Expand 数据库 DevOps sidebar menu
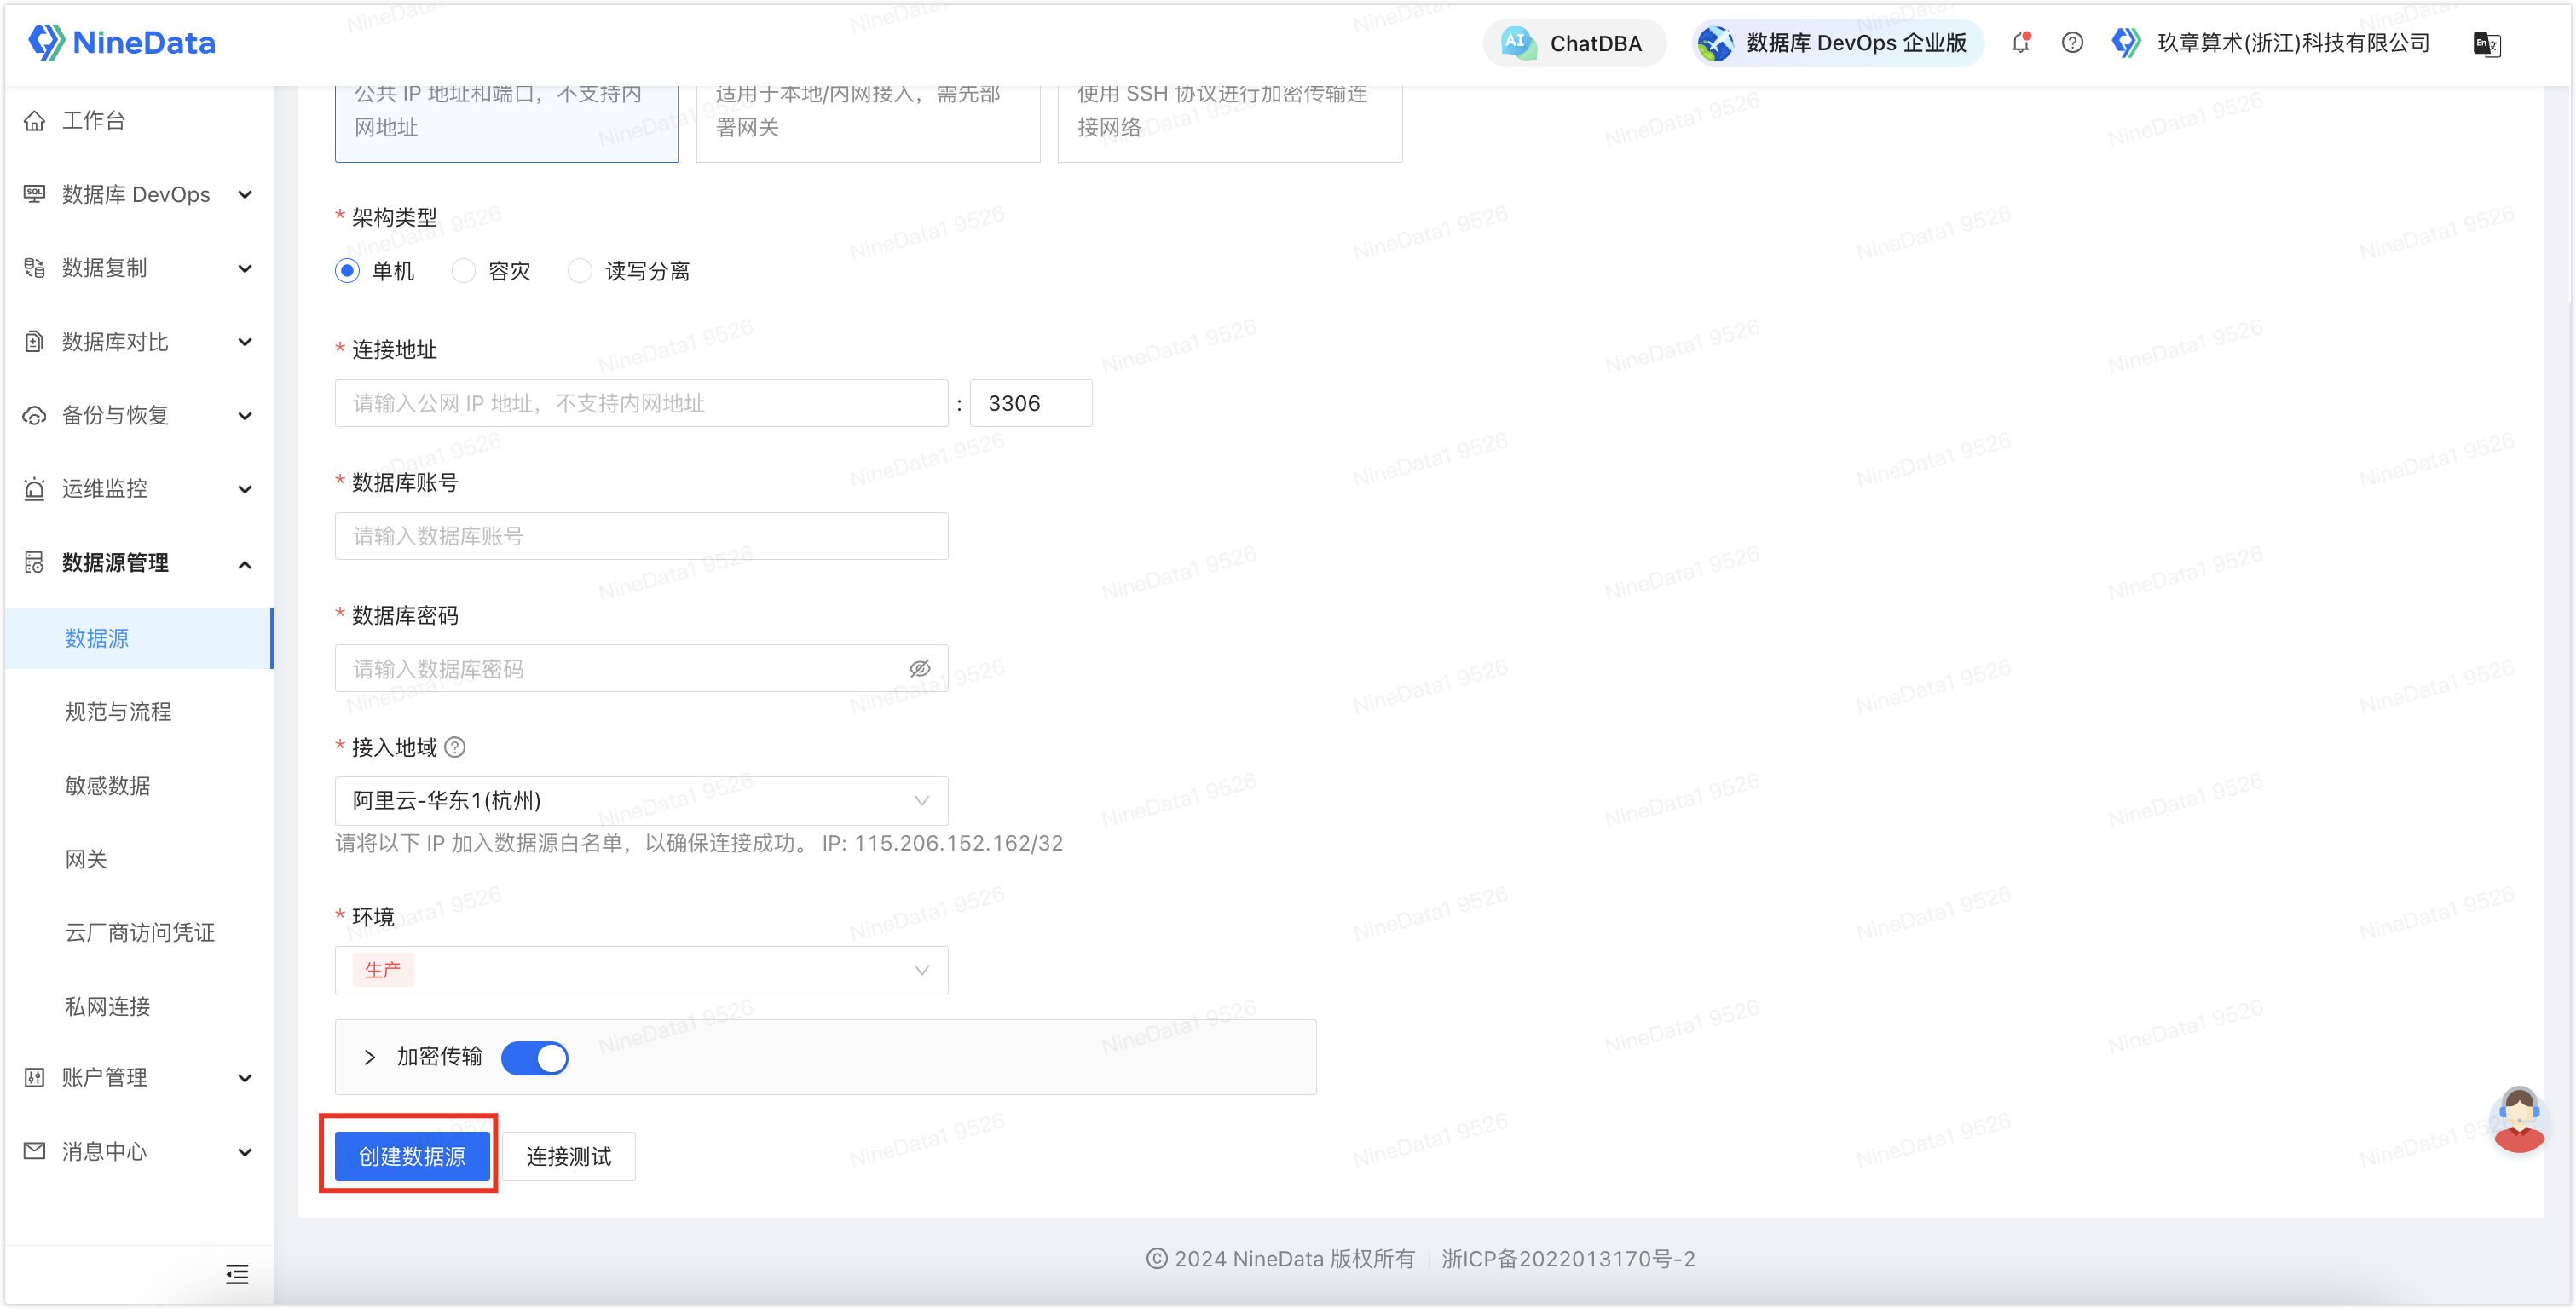Screen dimensions: 2576x1309 coord(138,194)
